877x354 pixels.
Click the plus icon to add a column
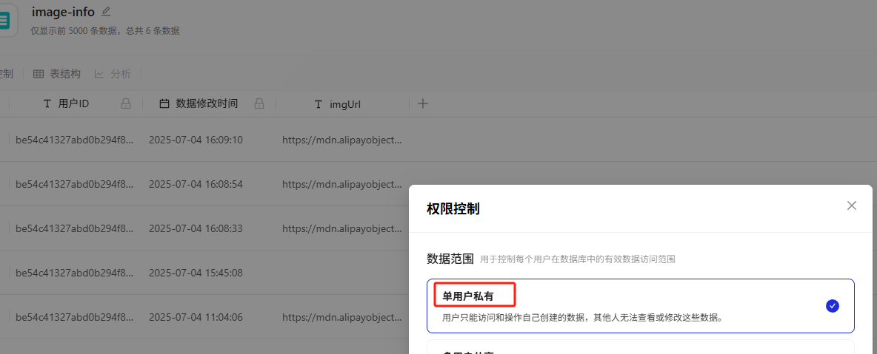pos(422,103)
